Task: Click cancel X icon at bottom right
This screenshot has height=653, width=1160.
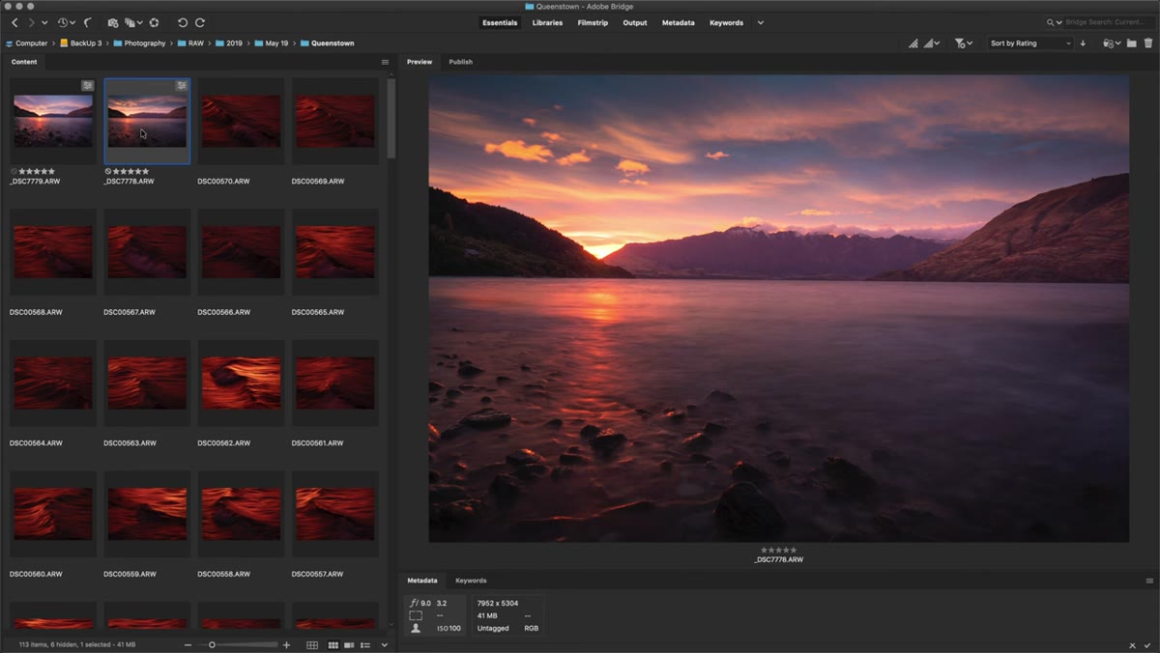Action: [1133, 644]
